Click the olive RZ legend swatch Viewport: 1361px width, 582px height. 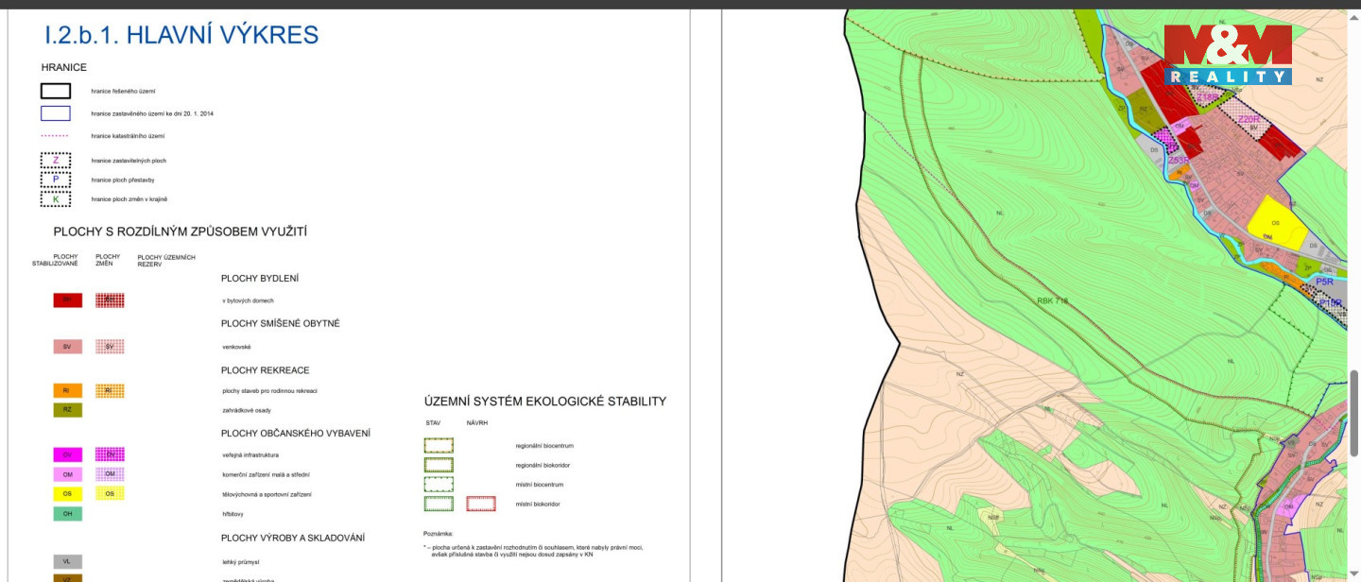(x=67, y=410)
